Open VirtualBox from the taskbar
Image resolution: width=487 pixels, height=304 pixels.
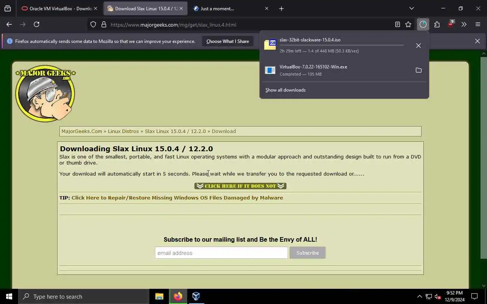click(196, 296)
